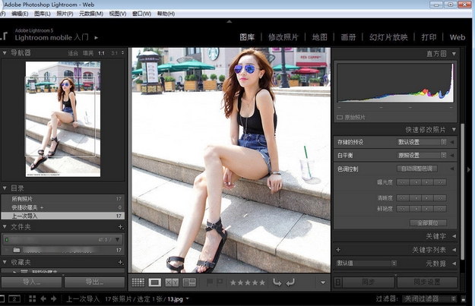Small exposure increase arrow button
This screenshot has width=475, height=306.
(x=427, y=182)
